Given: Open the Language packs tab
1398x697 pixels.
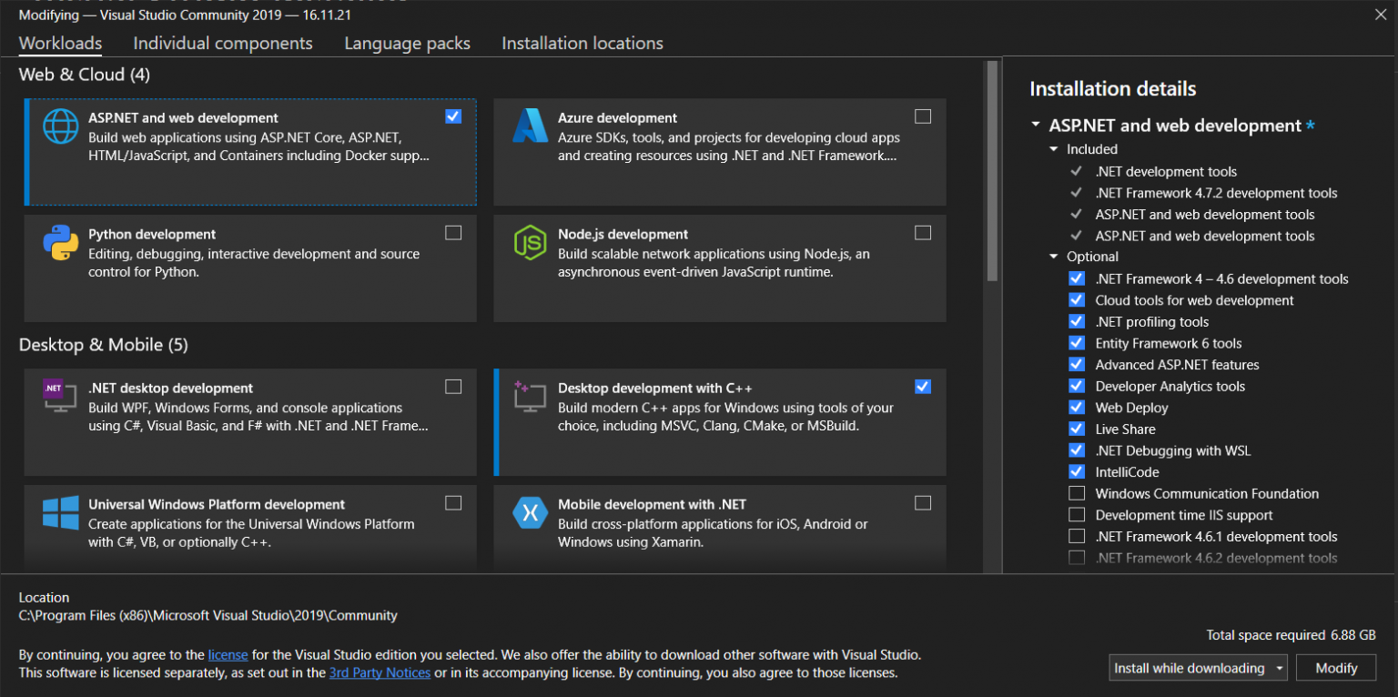Looking at the screenshot, I should pyautogui.click(x=407, y=43).
